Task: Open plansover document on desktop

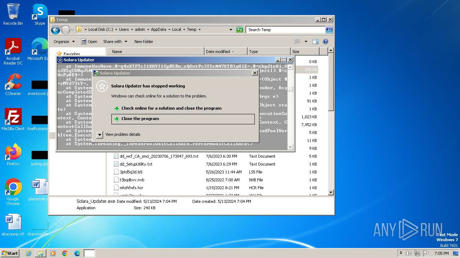Action: coord(39,190)
